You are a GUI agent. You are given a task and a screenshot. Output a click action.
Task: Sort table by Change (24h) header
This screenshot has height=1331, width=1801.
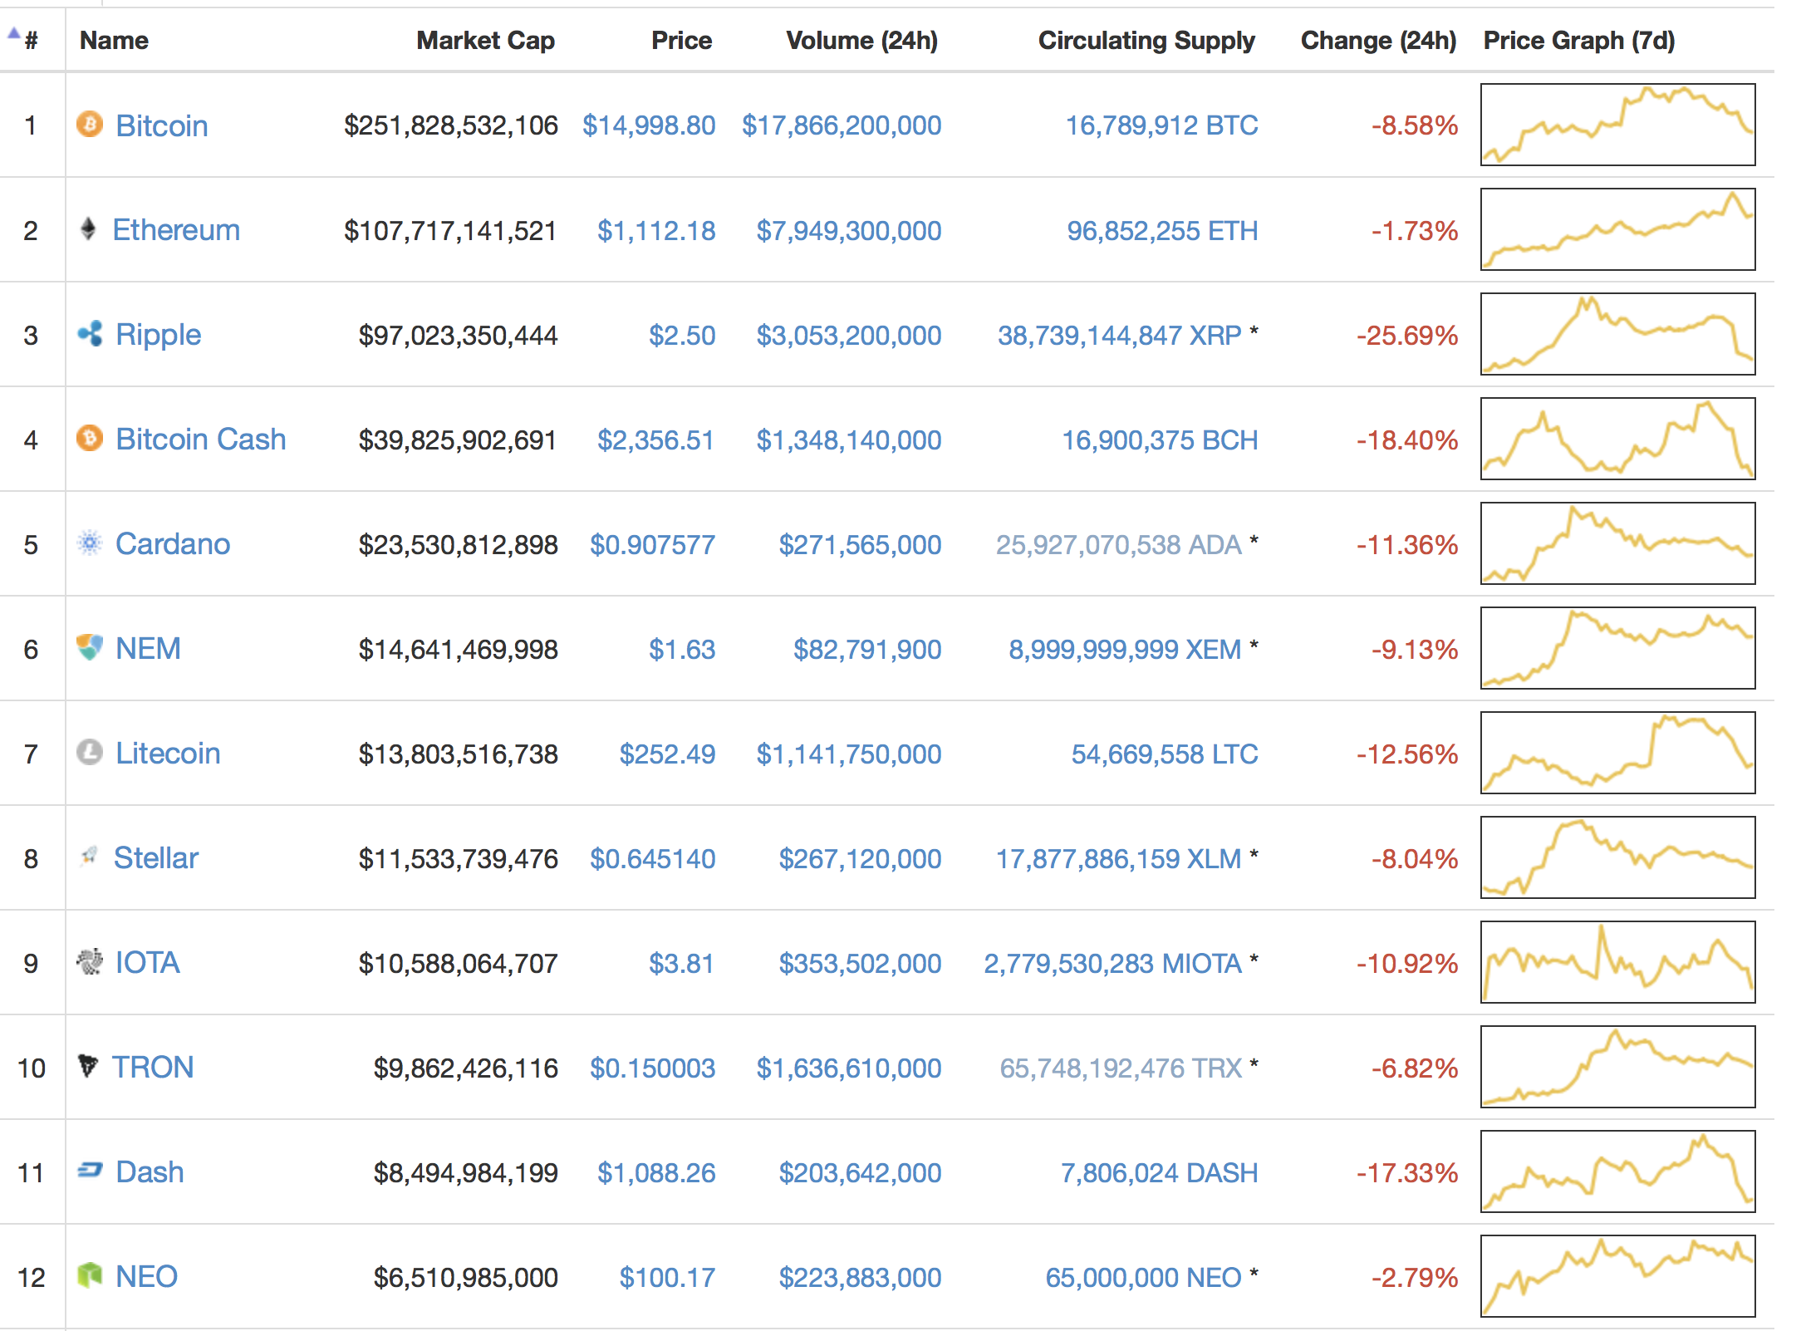1378,41
